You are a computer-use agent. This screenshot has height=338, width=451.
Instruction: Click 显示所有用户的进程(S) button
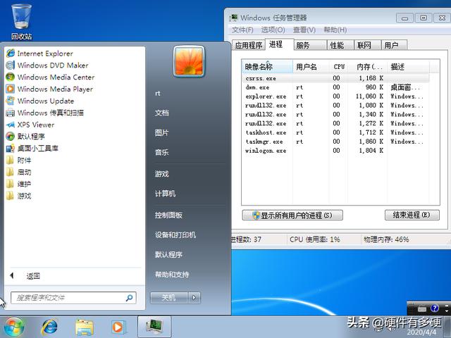tap(292, 215)
